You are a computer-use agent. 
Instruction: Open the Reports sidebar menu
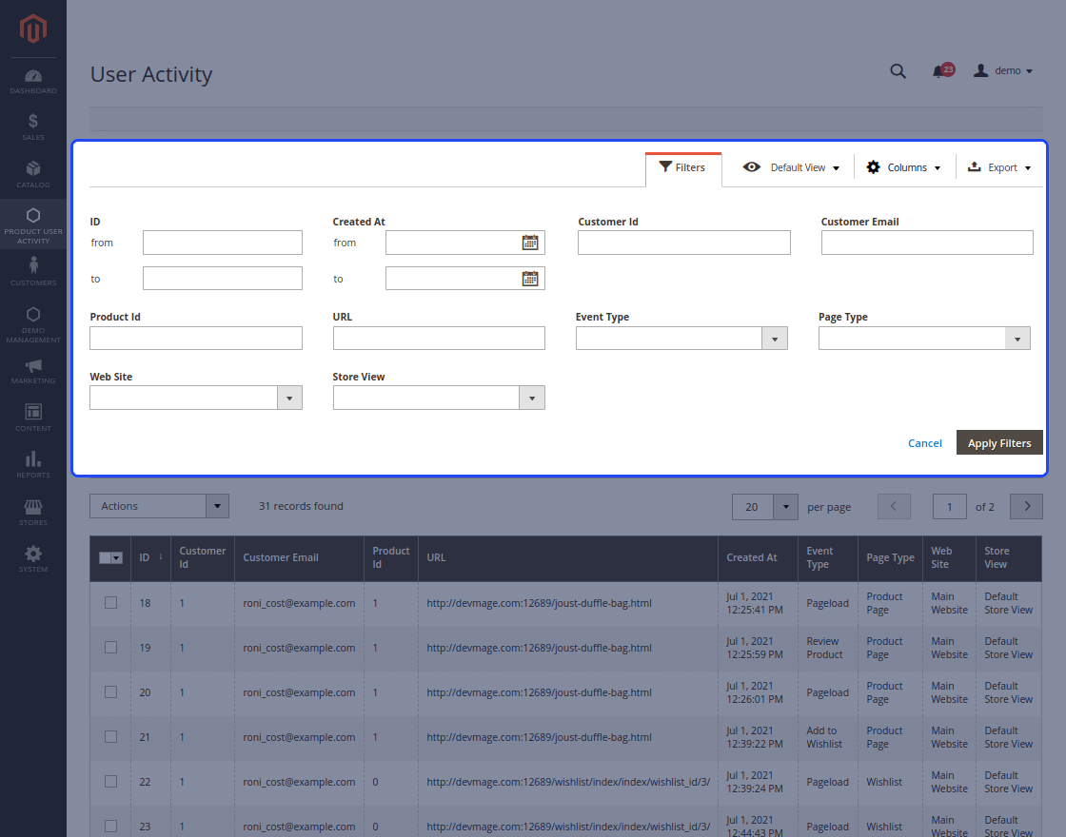tap(32, 465)
